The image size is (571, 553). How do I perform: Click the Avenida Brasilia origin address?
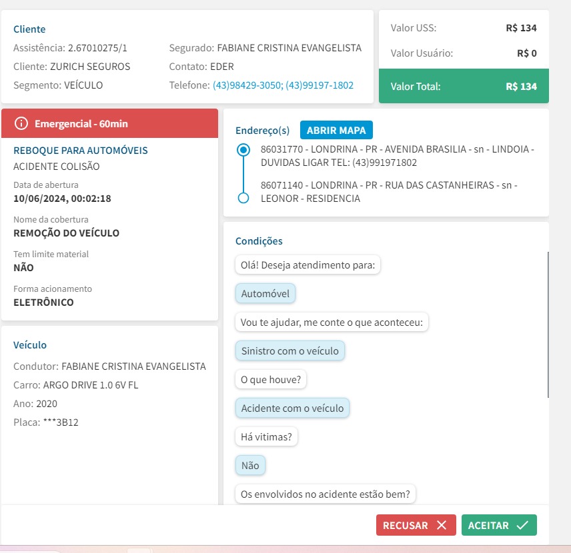(397, 155)
